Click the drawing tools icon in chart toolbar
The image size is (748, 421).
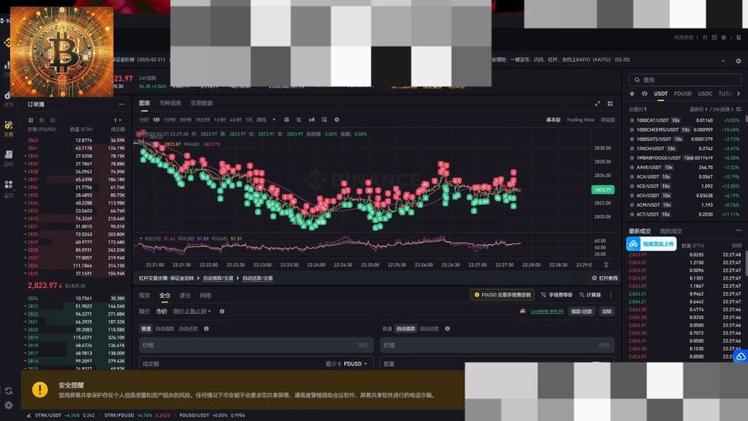coord(299,120)
